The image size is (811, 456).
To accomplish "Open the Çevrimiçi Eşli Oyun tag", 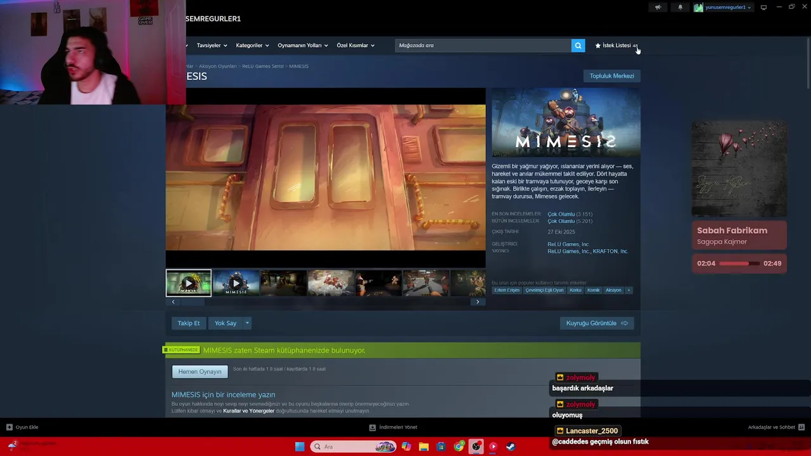I will pos(544,290).
